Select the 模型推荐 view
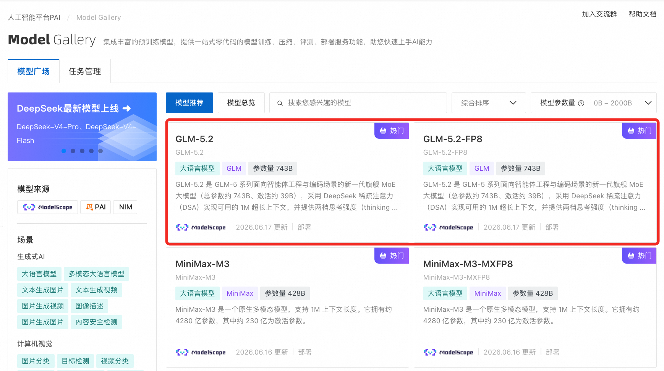 189,103
